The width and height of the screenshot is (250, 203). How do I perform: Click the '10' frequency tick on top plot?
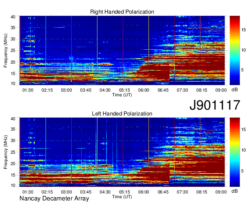pyautogui.click(x=13, y=83)
